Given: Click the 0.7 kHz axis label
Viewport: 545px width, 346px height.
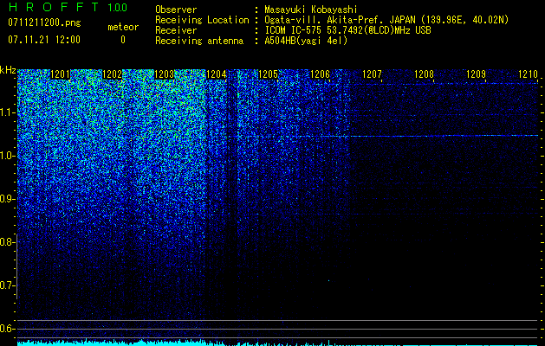Looking at the screenshot, I should pyautogui.click(x=6, y=285).
